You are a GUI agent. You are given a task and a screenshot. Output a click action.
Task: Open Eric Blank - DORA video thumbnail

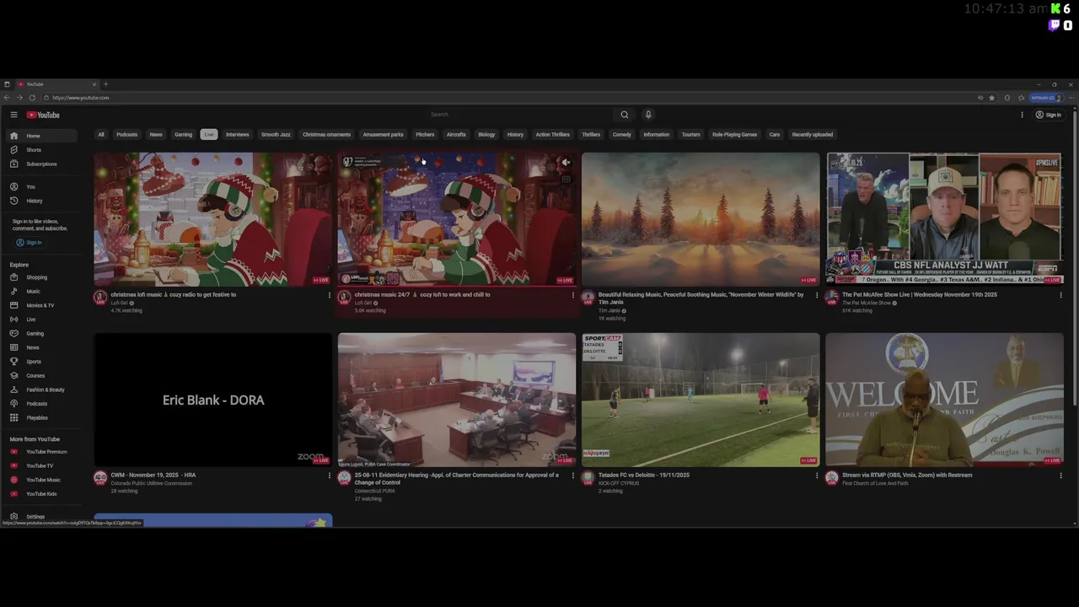(213, 400)
